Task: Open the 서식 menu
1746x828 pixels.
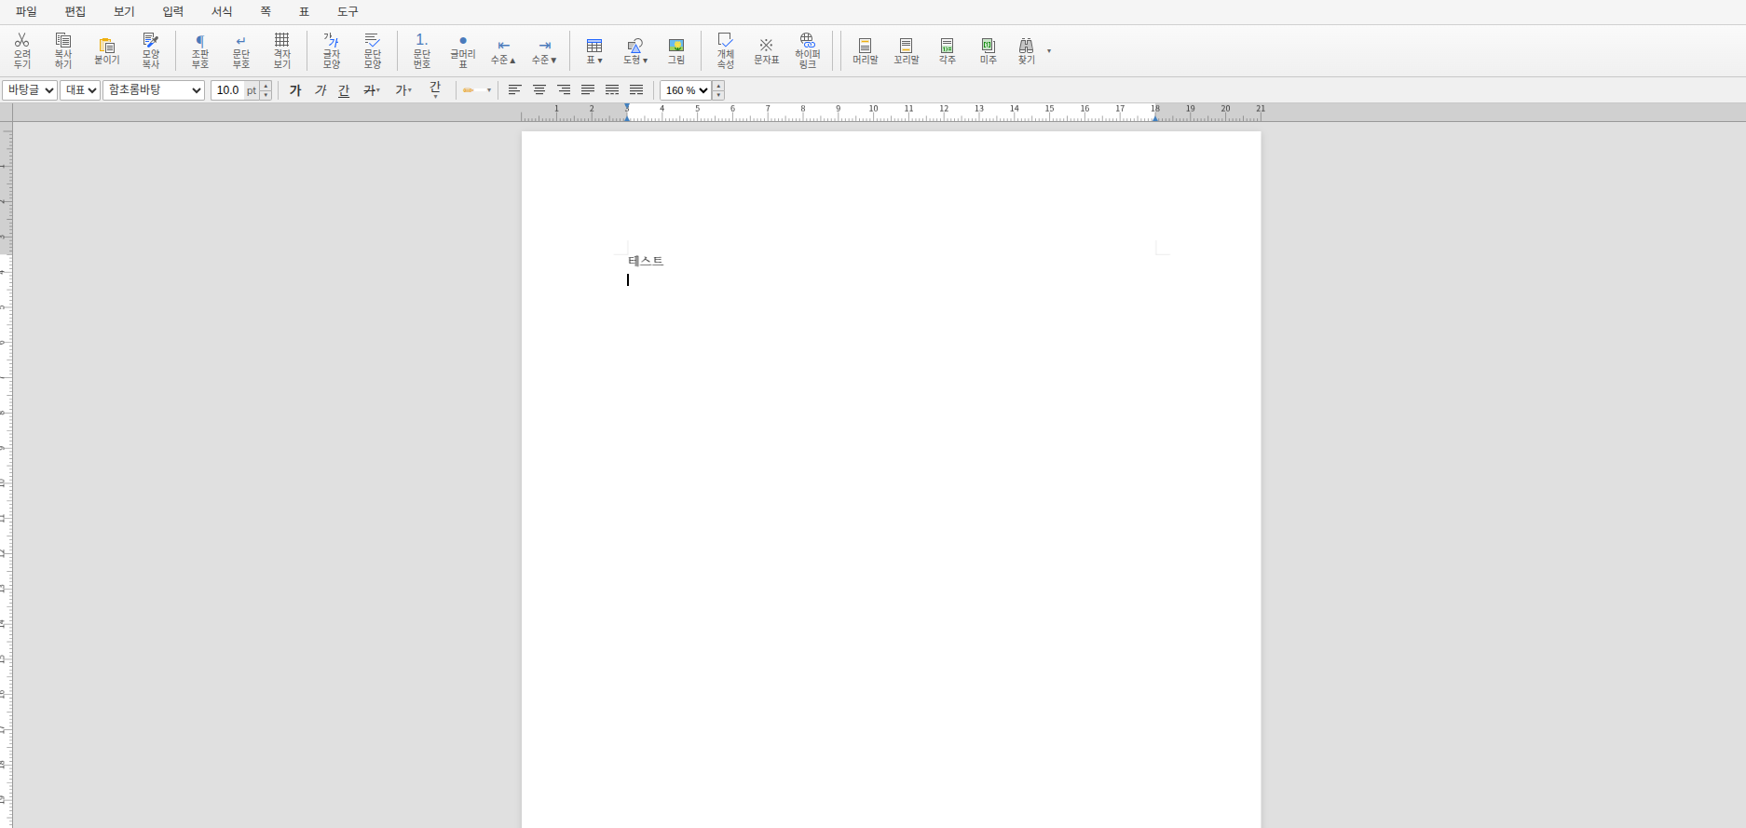Action: pyautogui.click(x=222, y=12)
